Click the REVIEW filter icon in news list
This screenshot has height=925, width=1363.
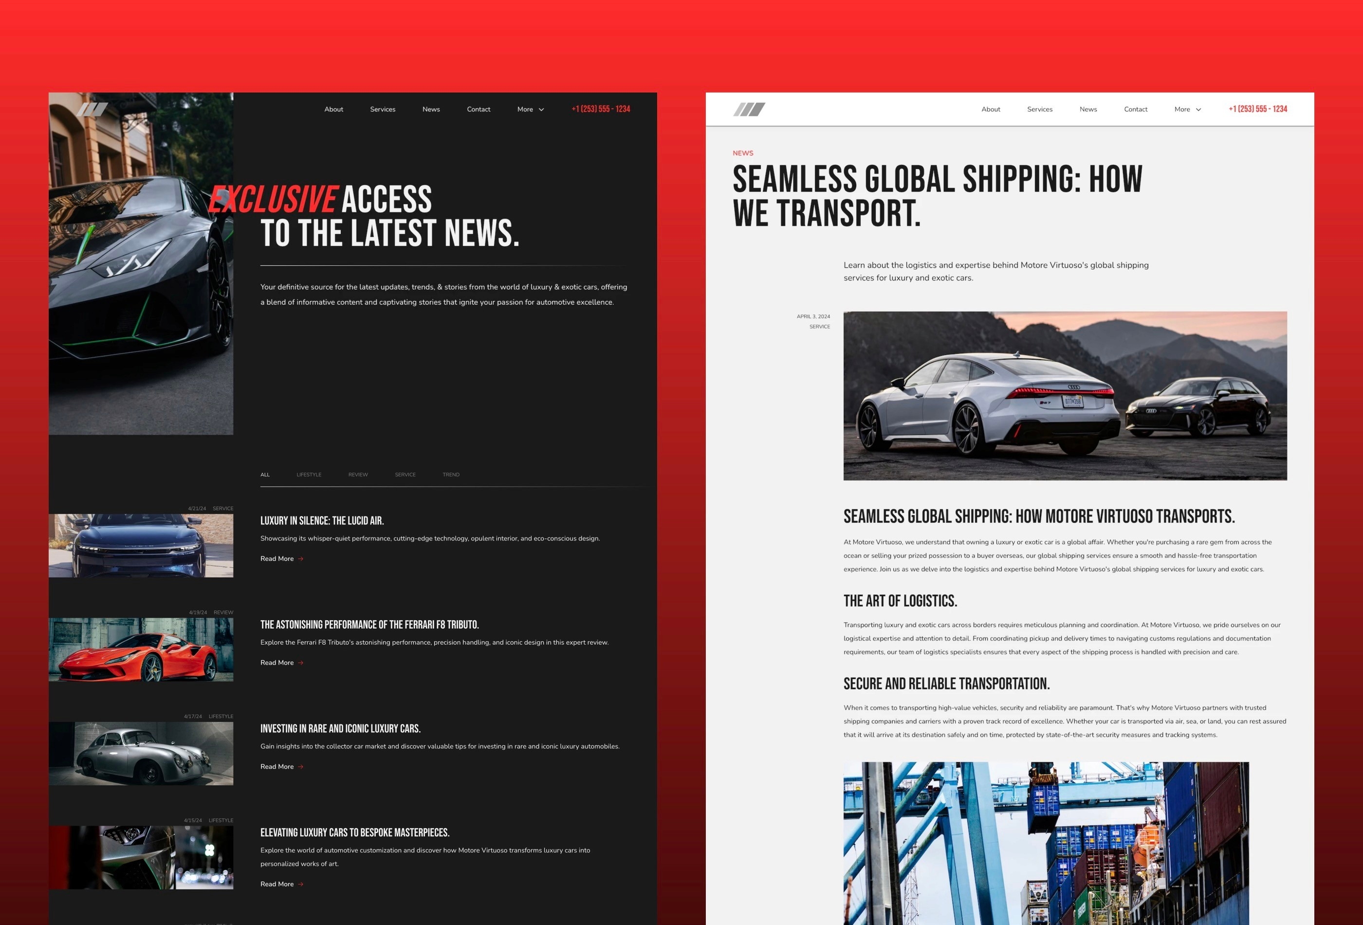tap(358, 474)
